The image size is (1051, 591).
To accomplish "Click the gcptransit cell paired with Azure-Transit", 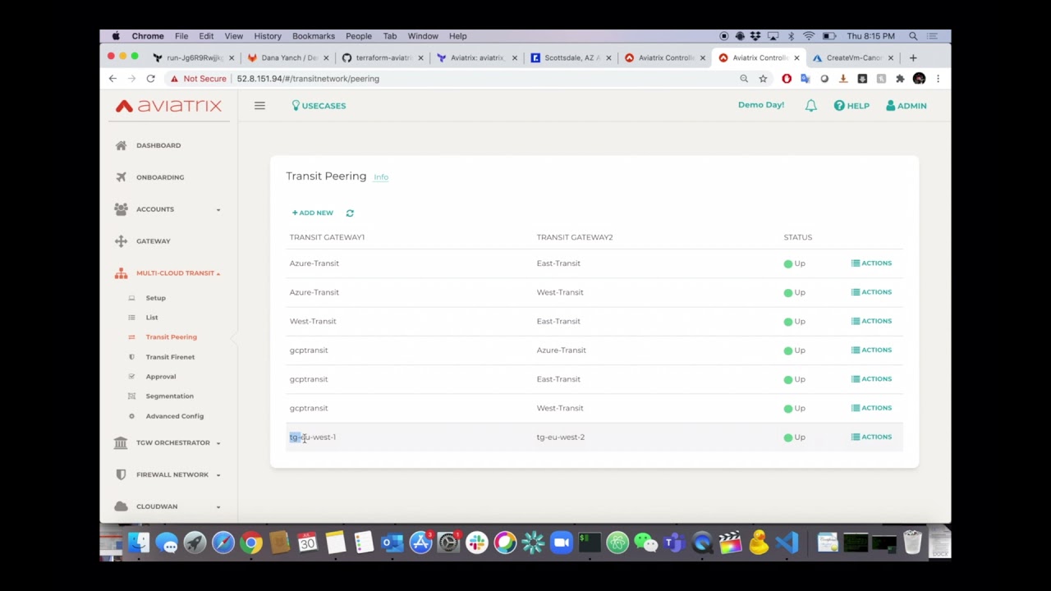I will click(309, 350).
